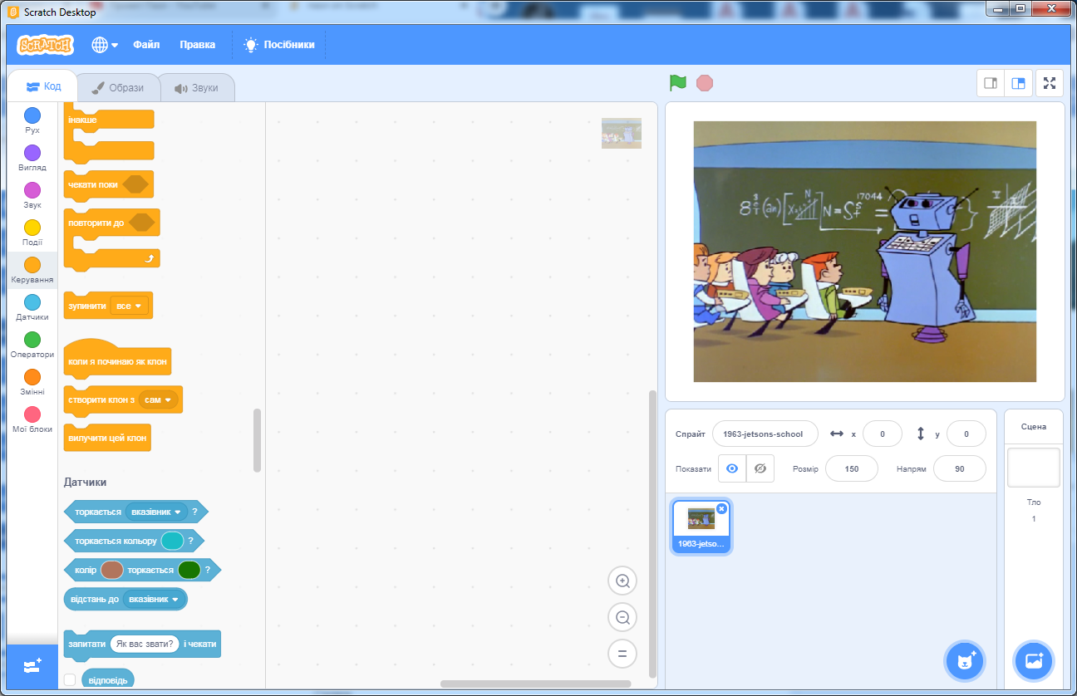This screenshot has width=1077, height=696.
Task: Switch to the Звуки tab
Action: 196,88
